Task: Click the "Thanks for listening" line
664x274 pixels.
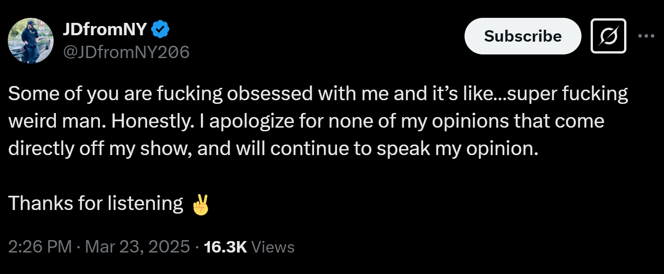Action: pos(95,203)
